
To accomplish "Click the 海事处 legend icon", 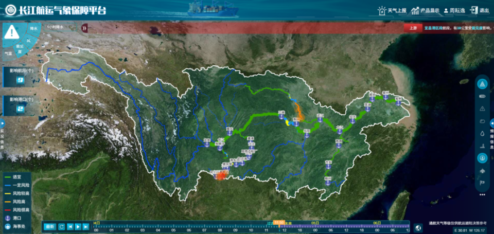I will pyautogui.click(x=8, y=226).
